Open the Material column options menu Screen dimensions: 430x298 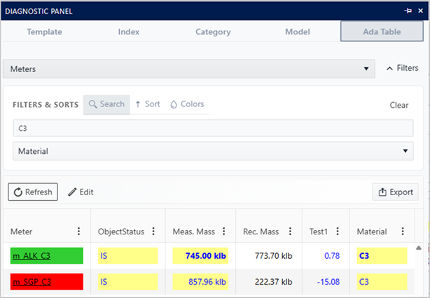tap(402, 232)
